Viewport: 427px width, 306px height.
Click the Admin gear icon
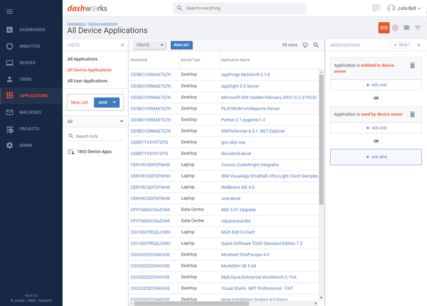point(9,145)
